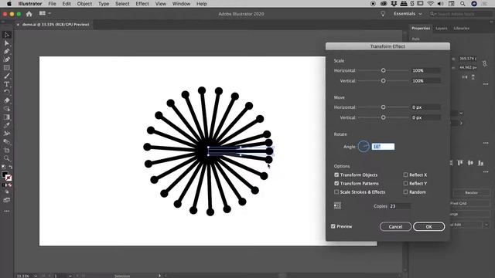The width and height of the screenshot is (495, 278).
Task: Click the Default Fill and Stroke icon
Action: click(x=3, y=167)
